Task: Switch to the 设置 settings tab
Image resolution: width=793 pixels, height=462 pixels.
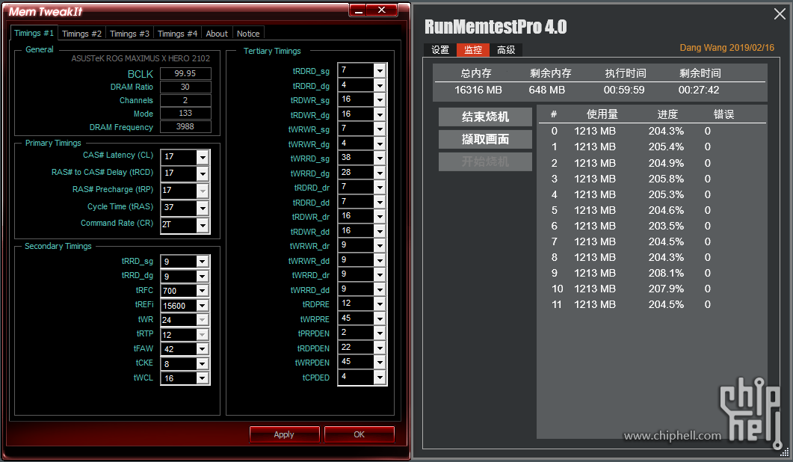Action: coord(440,50)
